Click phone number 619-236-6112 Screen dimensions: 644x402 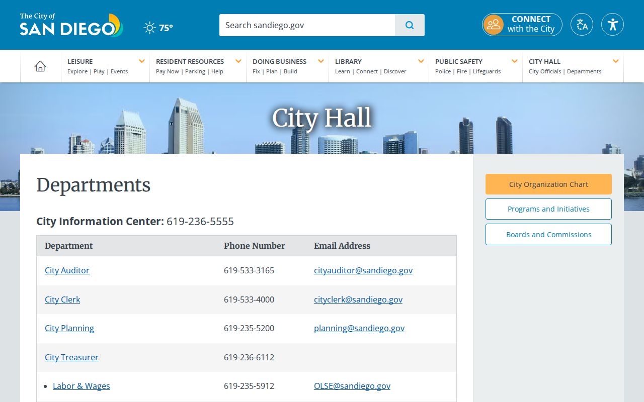pyautogui.click(x=249, y=357)
